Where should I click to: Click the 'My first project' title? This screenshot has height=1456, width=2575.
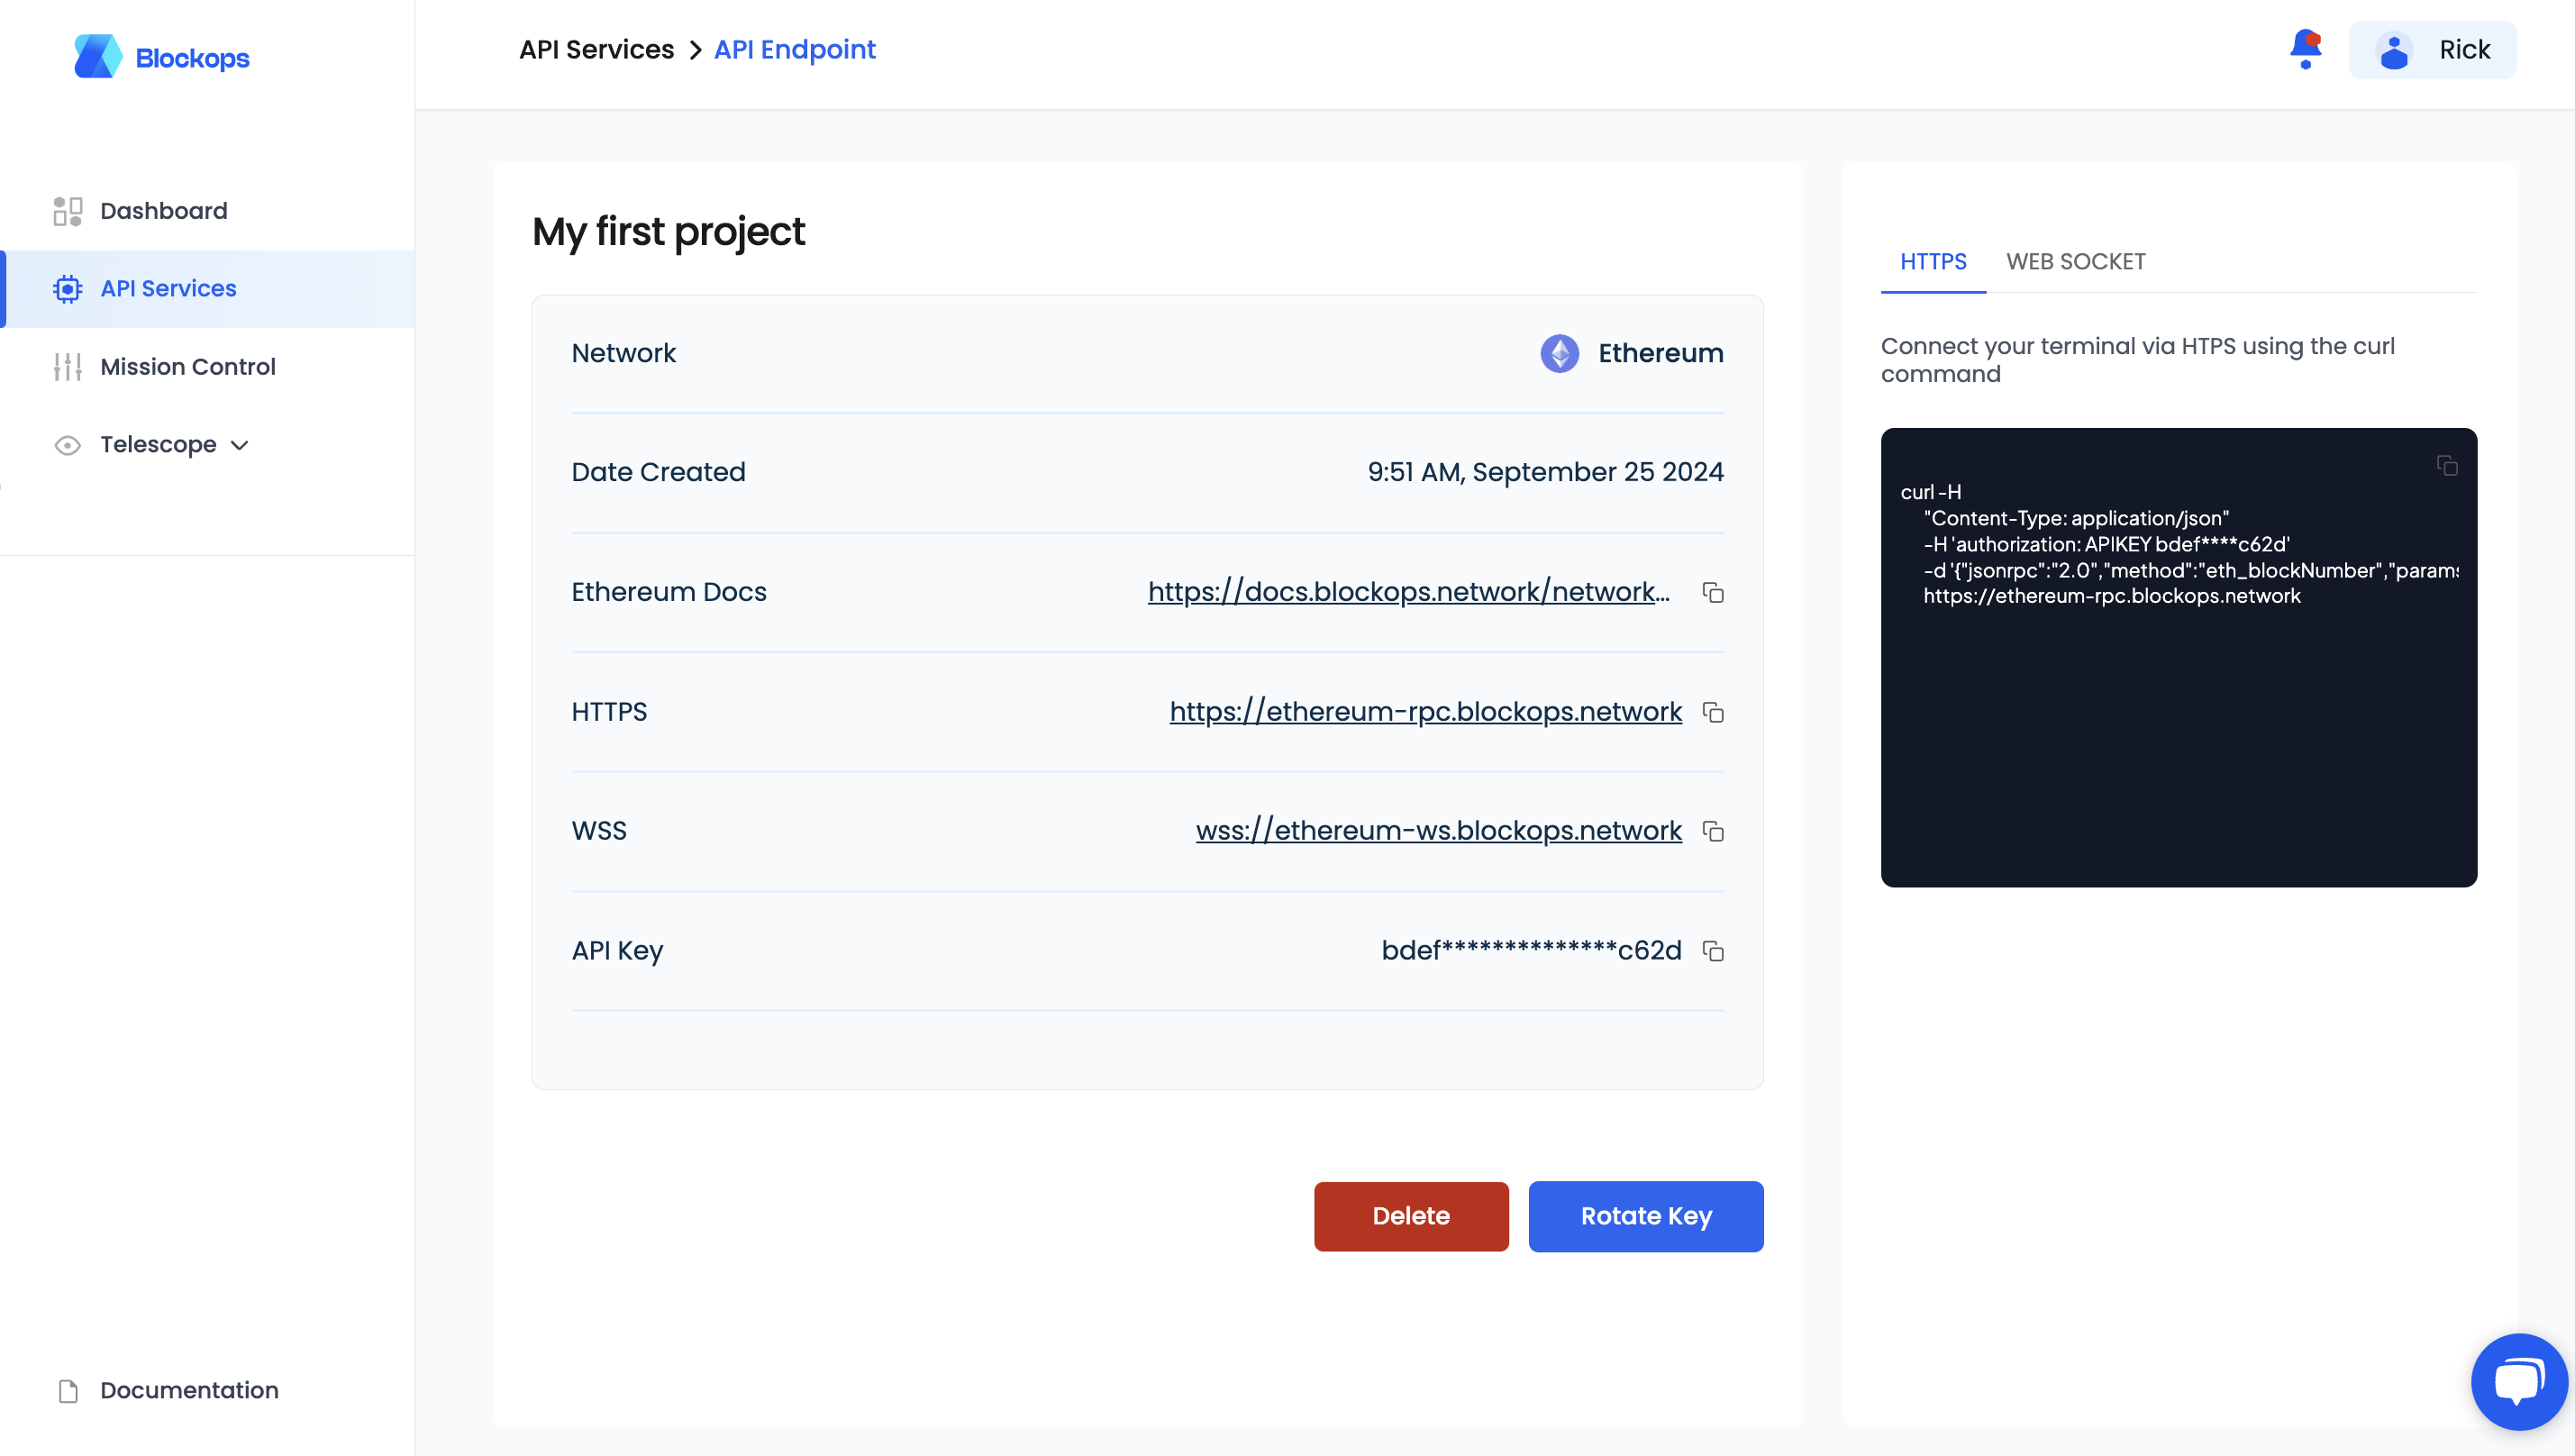click(x=668, y=232)
